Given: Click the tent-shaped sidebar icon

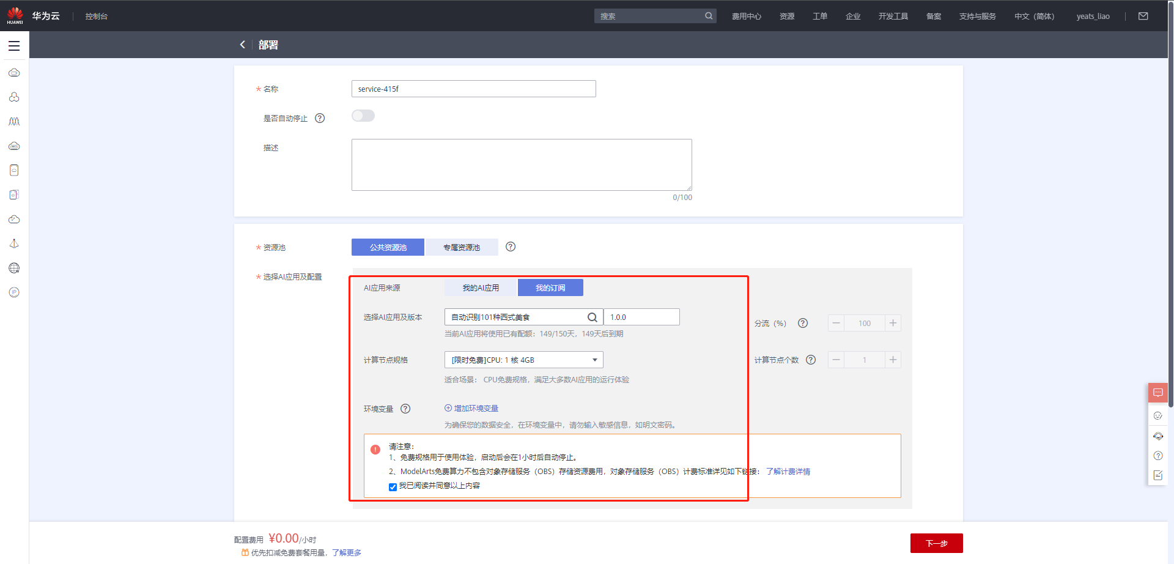Looking at the screenshot, I should (14, 243).
